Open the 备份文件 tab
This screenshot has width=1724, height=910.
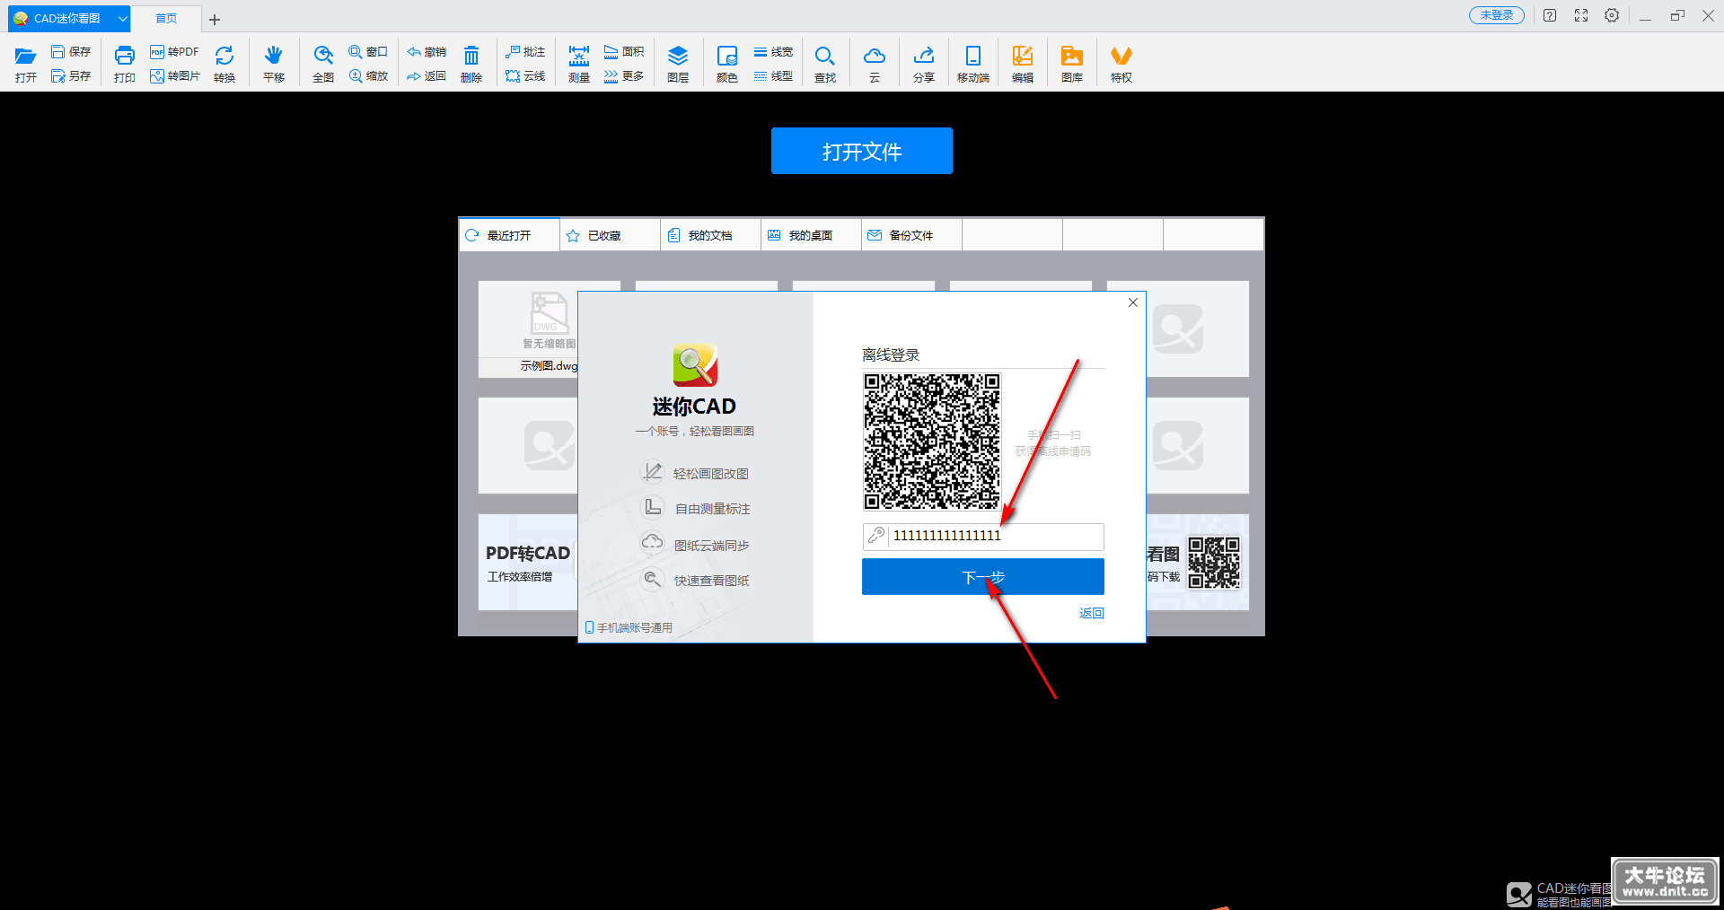[911, 235]
